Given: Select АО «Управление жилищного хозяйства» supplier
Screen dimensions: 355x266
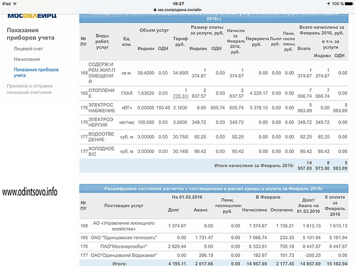Looking at the screenshot, I should click(124, 226).
